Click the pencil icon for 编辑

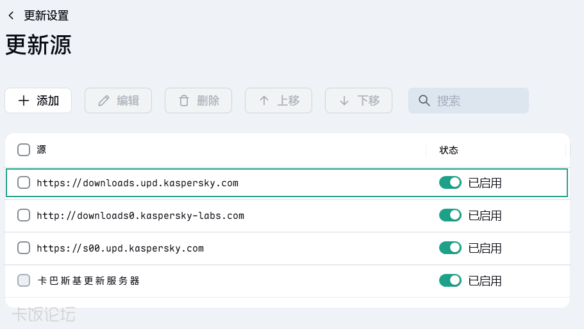(x=103, y=100)
